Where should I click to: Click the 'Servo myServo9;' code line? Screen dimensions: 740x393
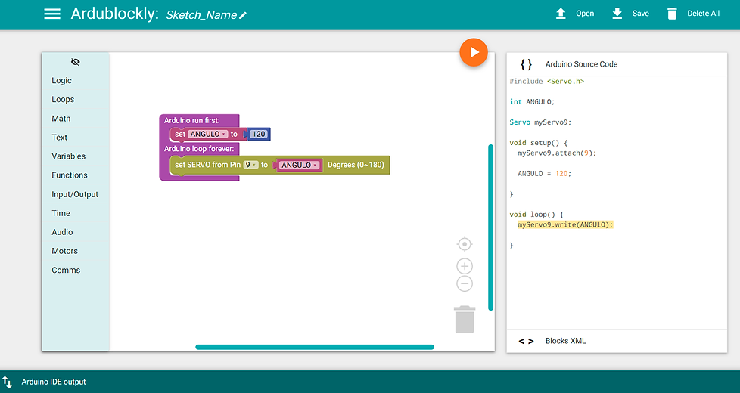click(540, 122)
